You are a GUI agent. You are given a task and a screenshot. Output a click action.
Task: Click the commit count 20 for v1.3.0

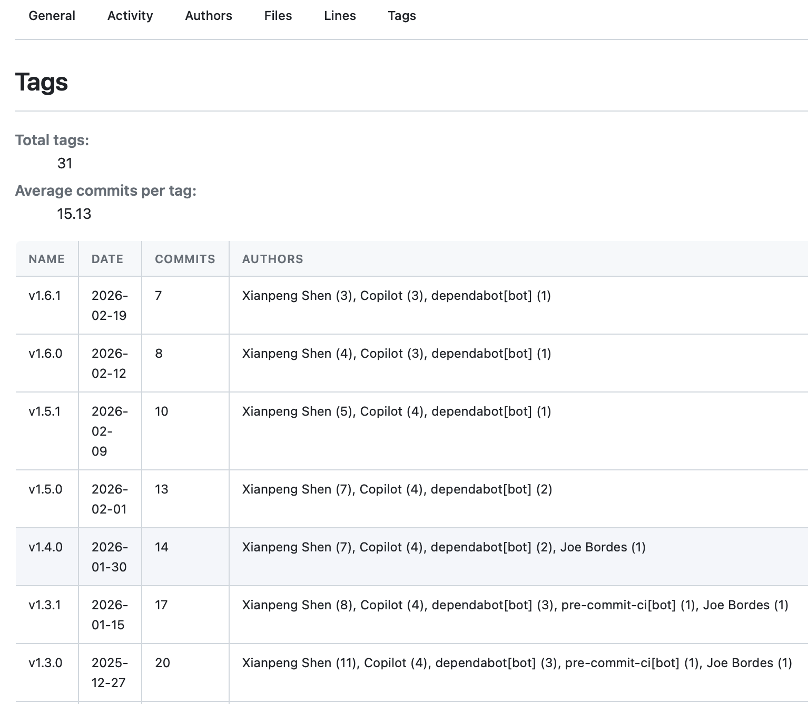(x=162, y=663)
